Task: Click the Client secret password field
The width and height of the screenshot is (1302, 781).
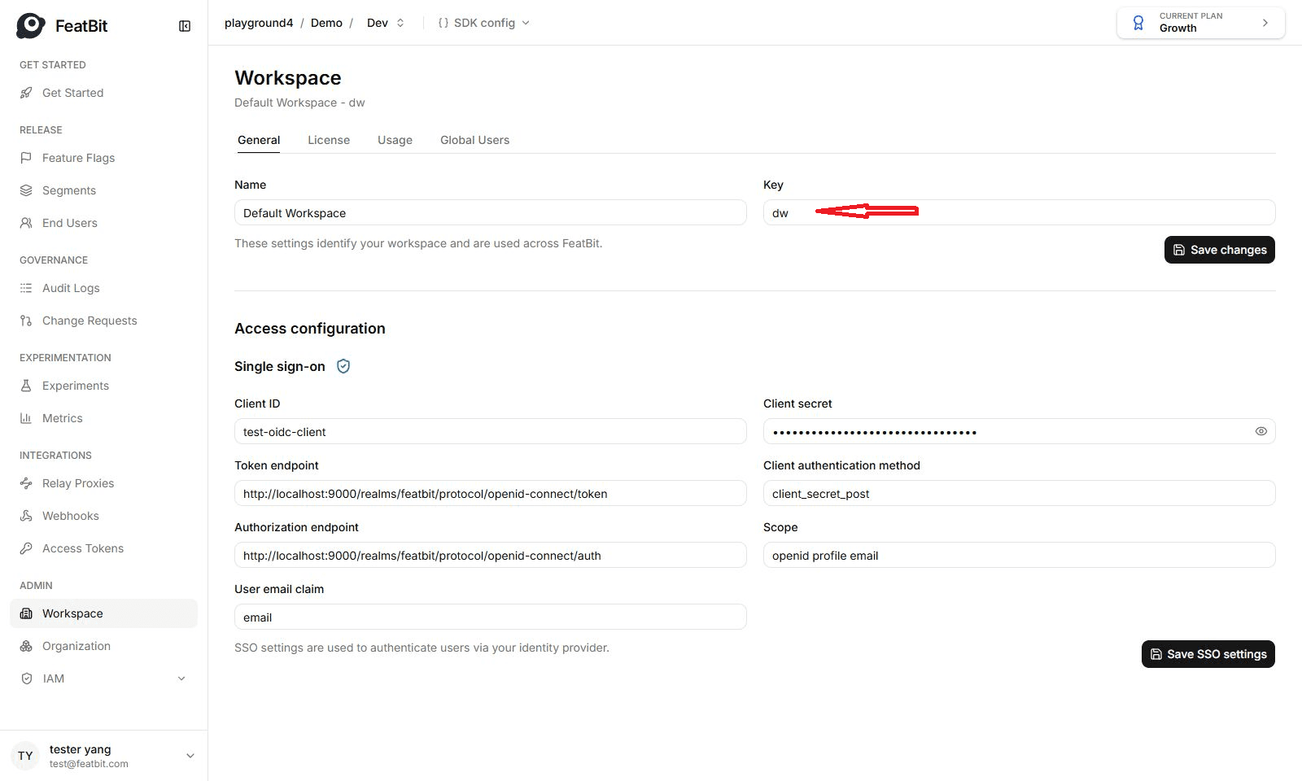Action: tap(1019, 431)
